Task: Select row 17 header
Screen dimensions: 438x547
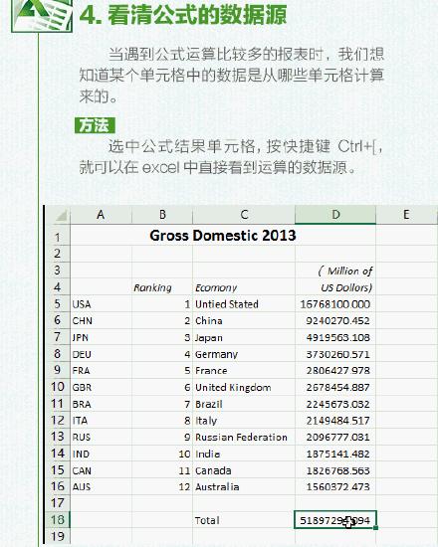Action: click(x=59, y=503)
